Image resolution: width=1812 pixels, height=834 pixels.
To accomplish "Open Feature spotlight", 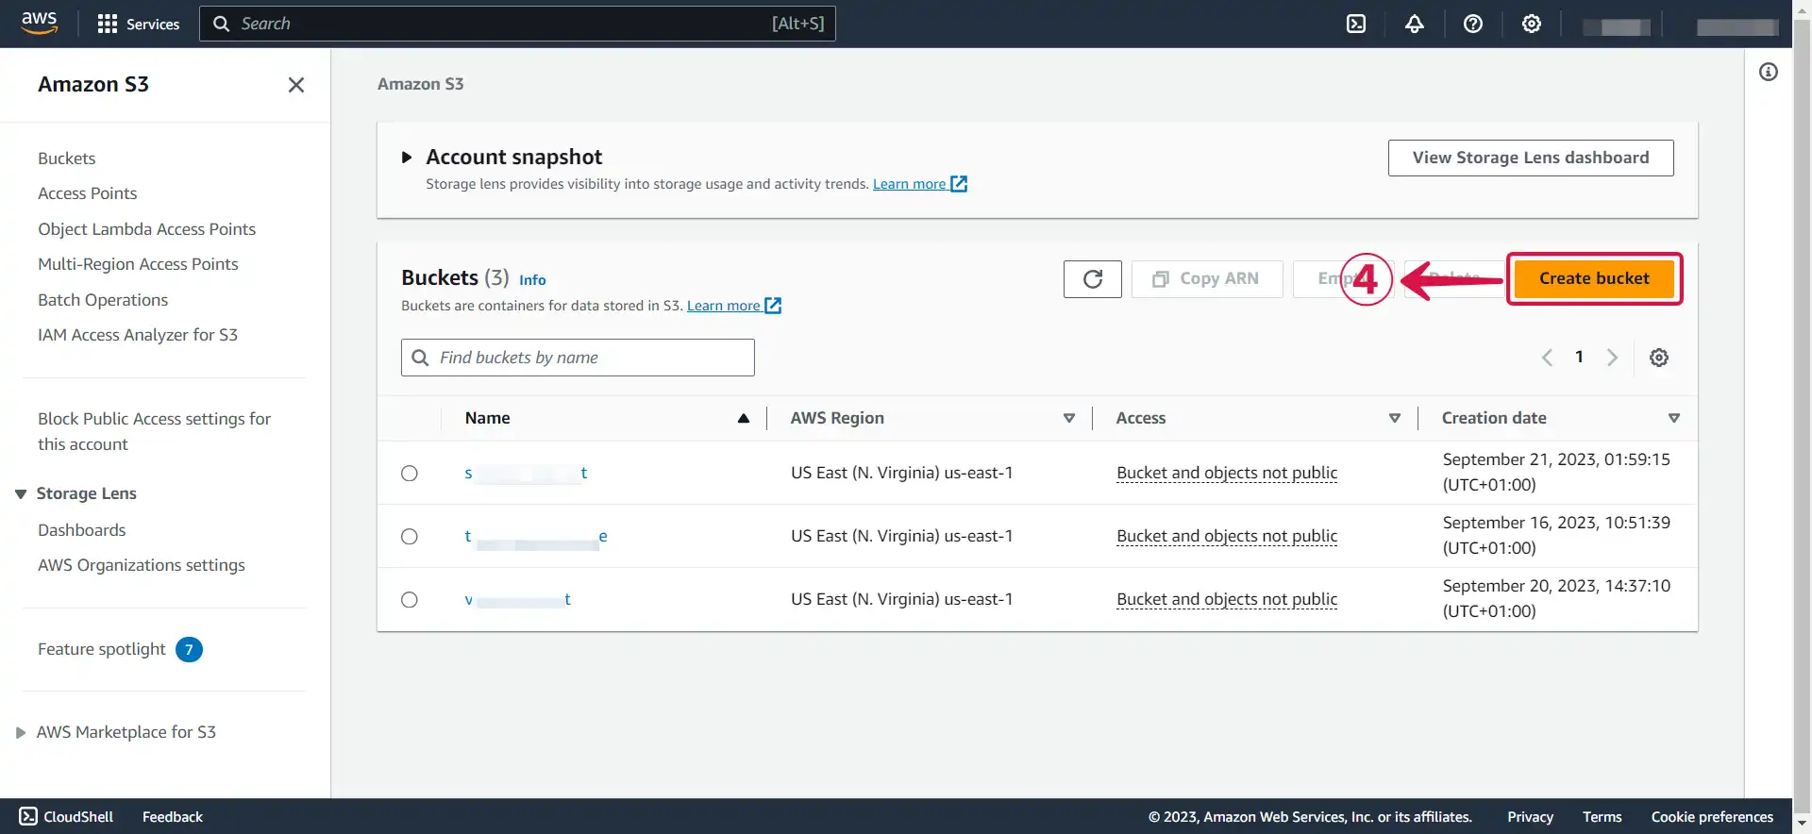I will click(x=101, y=649).
